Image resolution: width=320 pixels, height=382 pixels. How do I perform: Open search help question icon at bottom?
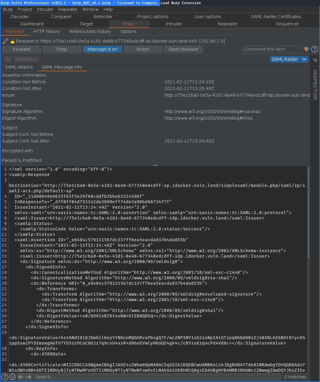tap(5, 377)
